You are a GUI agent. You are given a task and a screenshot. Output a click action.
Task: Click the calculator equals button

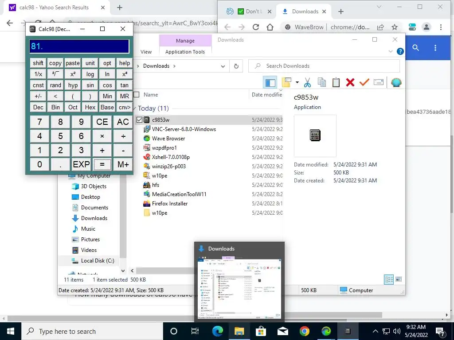point(102,165)
